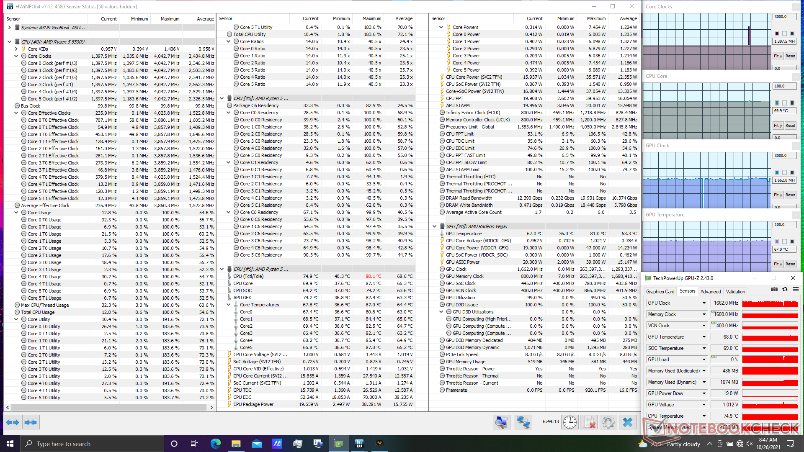
Task: Open the GPU Power Draw dropdown in GPU-Z
Action: coord(704,393)
